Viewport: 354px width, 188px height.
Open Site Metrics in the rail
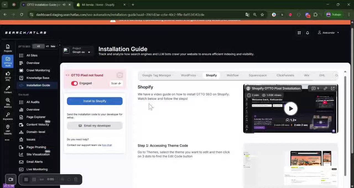coord(8,103)
